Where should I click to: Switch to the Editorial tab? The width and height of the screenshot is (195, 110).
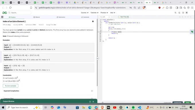(x=37, y=17)
